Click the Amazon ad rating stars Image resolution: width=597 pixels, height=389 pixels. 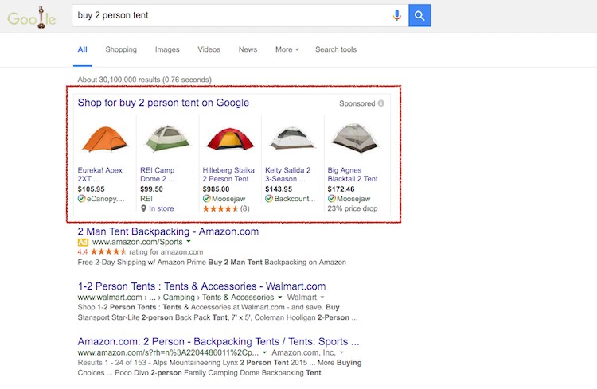click(109, 251)
